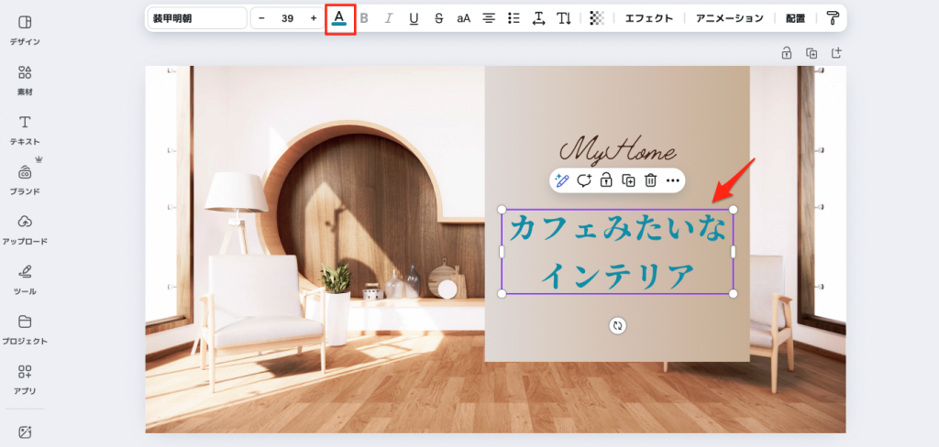The width and height of the screenshot is (939, 447).
Task: Open the エフェクト panel
Action: click(x=648, y=18)
